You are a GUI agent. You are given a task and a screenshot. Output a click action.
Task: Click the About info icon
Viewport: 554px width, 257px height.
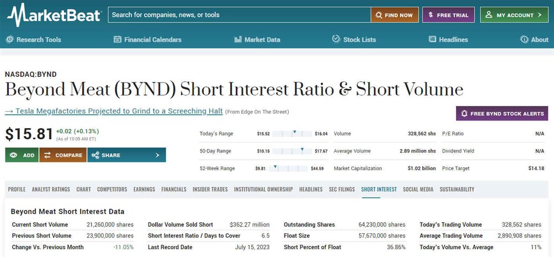tap(524, 39)
